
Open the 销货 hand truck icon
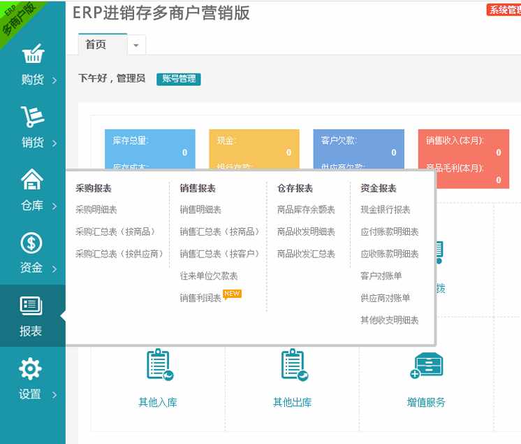[x=32, y=117]
